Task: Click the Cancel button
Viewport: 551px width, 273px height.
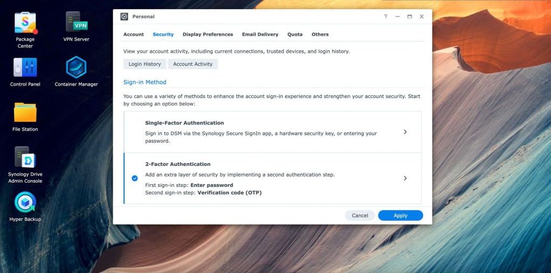Action: point(360,215)
